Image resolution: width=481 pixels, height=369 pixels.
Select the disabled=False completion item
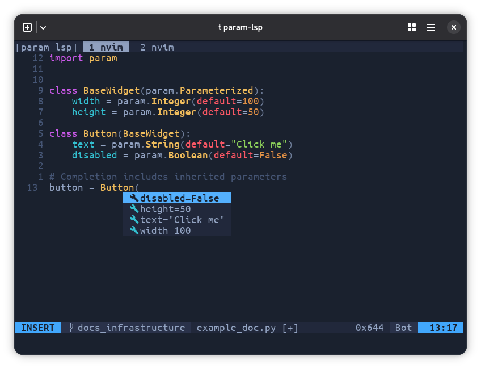click(x=177, y=198)
